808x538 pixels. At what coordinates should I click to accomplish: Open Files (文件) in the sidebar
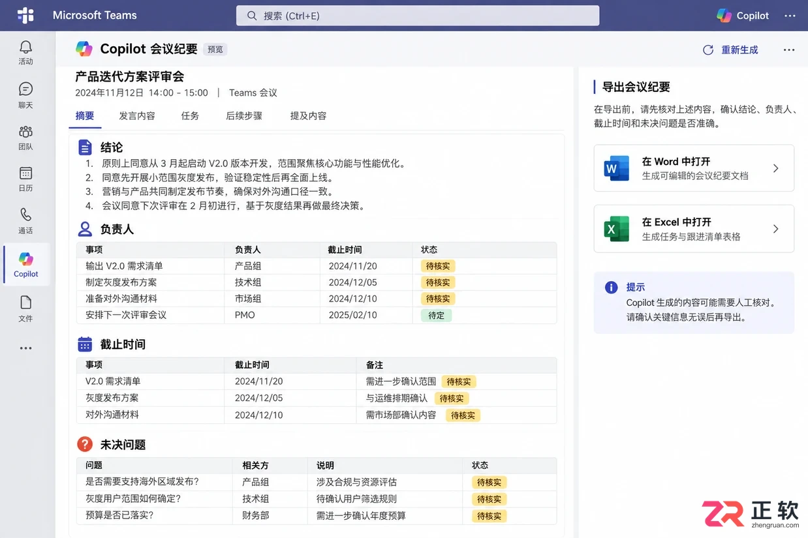coord(25,308)
